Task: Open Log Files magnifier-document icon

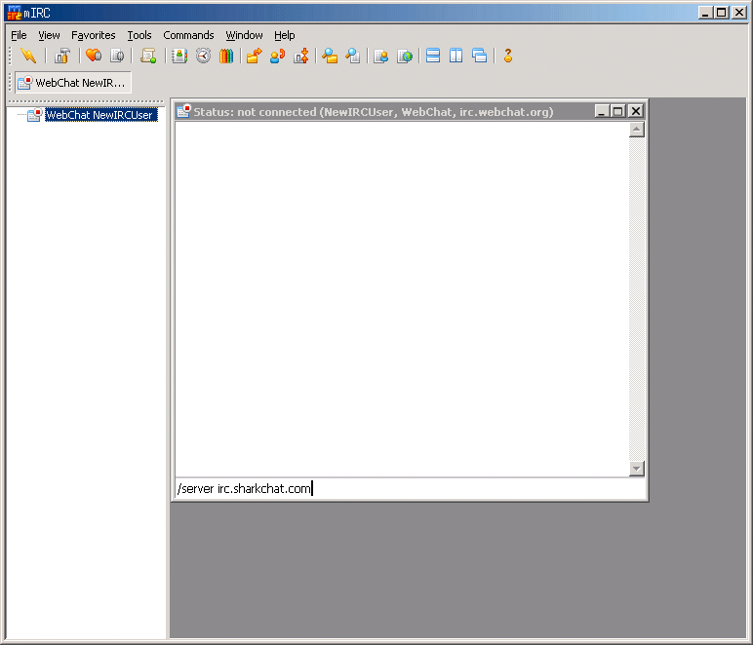Action: tap(353, 56)
